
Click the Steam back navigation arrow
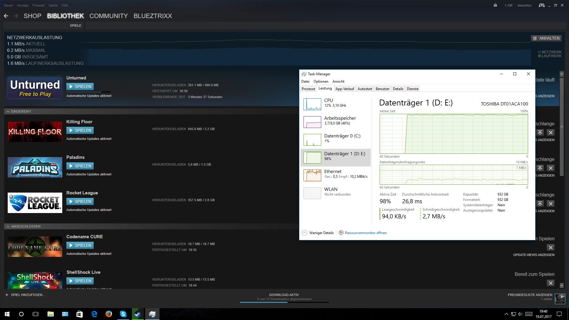[6, 16]
